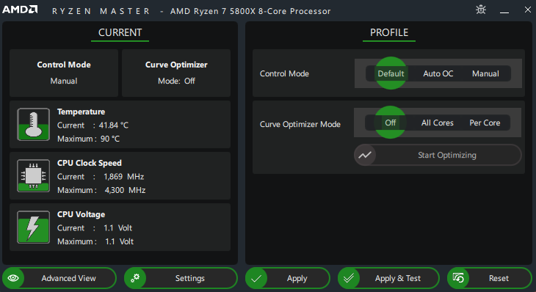Click the CPU Voltage heading
Image resolution: width=536 pixels, height=292 pixels.
pyautogui.click(x=81, y=214)
